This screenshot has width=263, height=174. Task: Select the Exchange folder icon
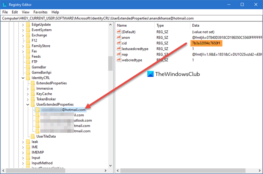(x=28, y=35)
